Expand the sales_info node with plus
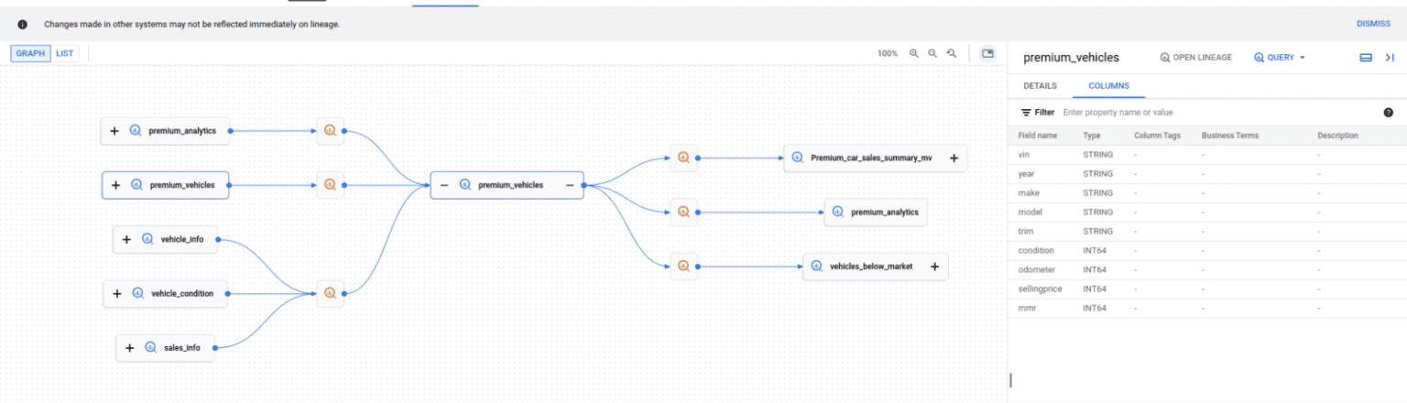Image resolution: width=1407 pixels, height=403 pixels. click(129, 348)
